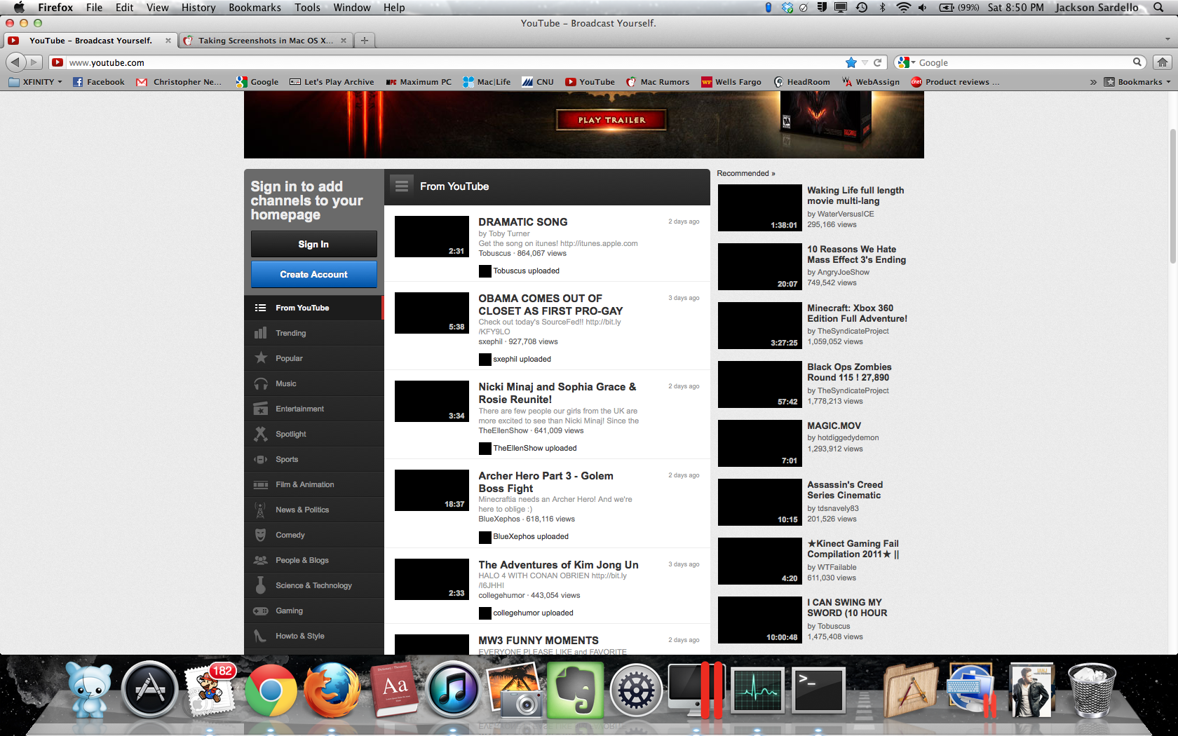Show more bookmarks with the chevron

[x=1092, y=82]
